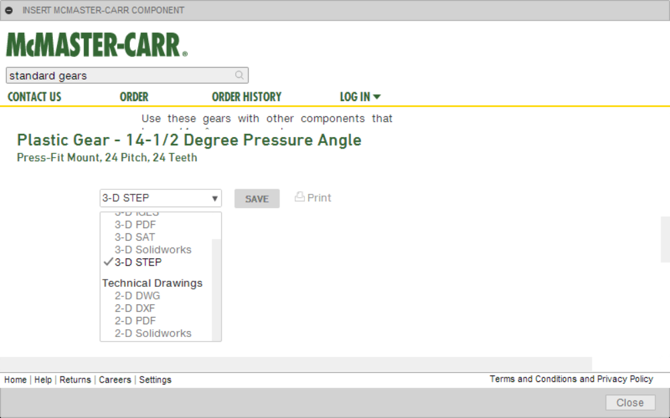Screen dimensions: 670x418
Task: Open the ORDER HISTORY link
Action: [247, 97]
